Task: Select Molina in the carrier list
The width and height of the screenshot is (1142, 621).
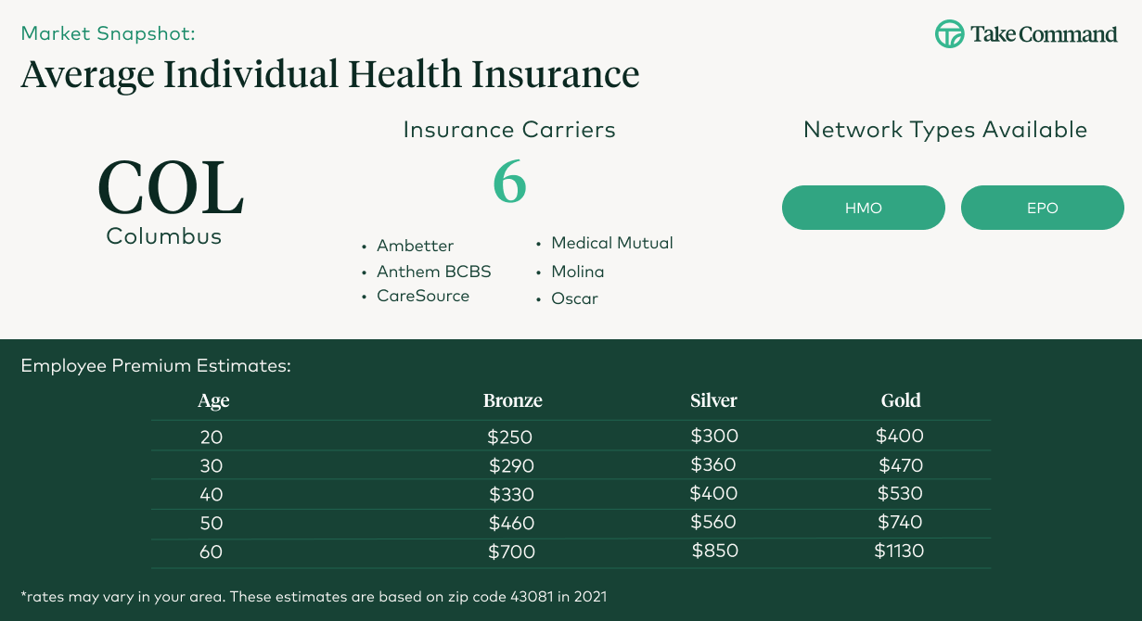Action: click(577, 272)
